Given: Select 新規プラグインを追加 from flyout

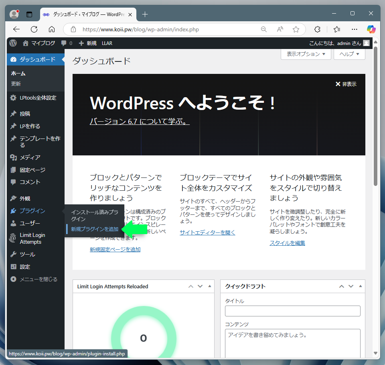Looking at the screenshot, I should (95, 229).
